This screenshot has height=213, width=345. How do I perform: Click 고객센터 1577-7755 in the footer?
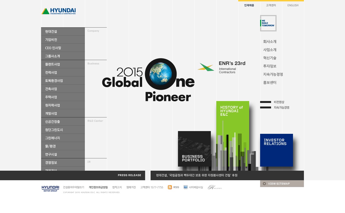(152, 187)
